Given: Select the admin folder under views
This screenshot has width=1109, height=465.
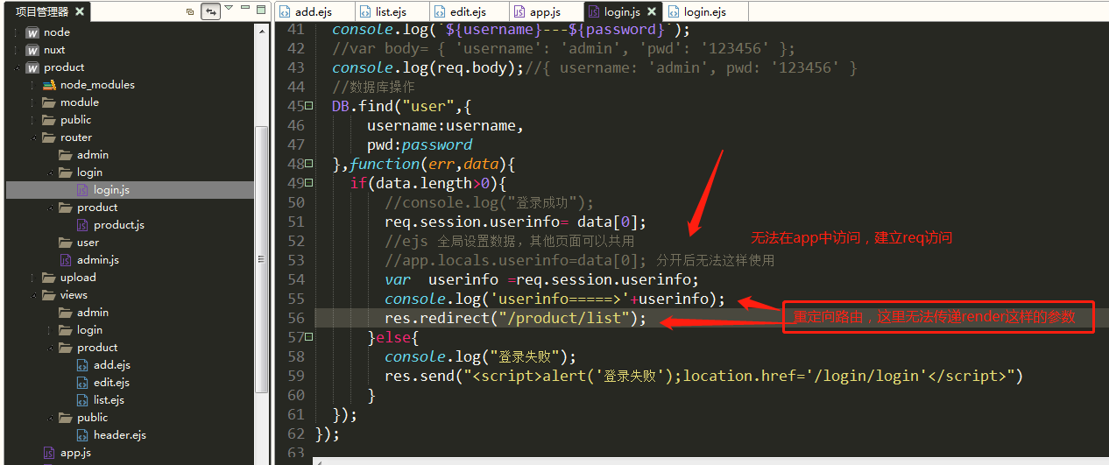Looking at the screenshot, I should 93,313.
